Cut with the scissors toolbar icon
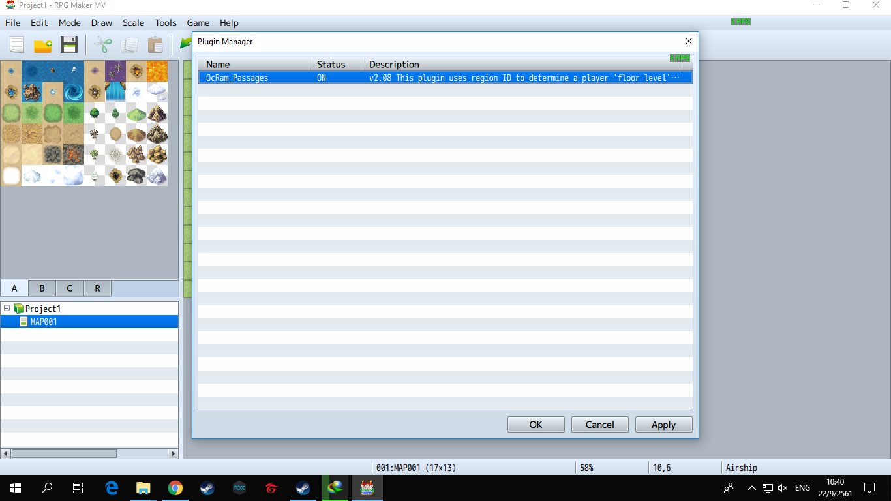Screen dimensions: 891x501 [x=103, y=44]
